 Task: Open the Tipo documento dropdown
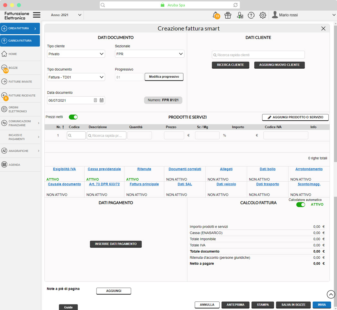[x=76, y=77]
